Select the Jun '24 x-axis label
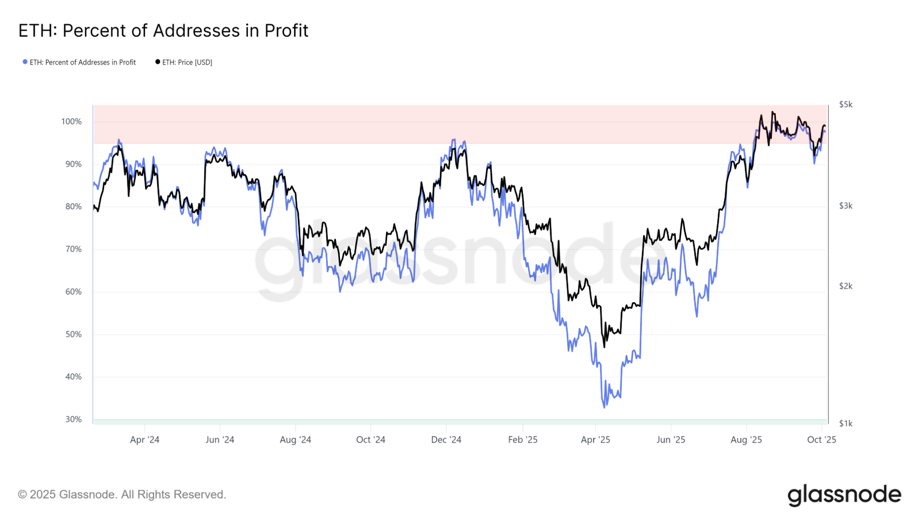This screenshot has height=513, width=918. pos(220,439)
